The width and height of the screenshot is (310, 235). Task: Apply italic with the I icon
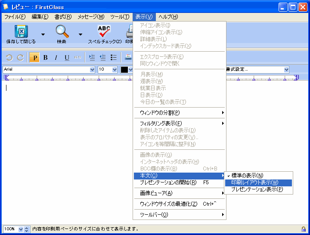pos(56,58)
